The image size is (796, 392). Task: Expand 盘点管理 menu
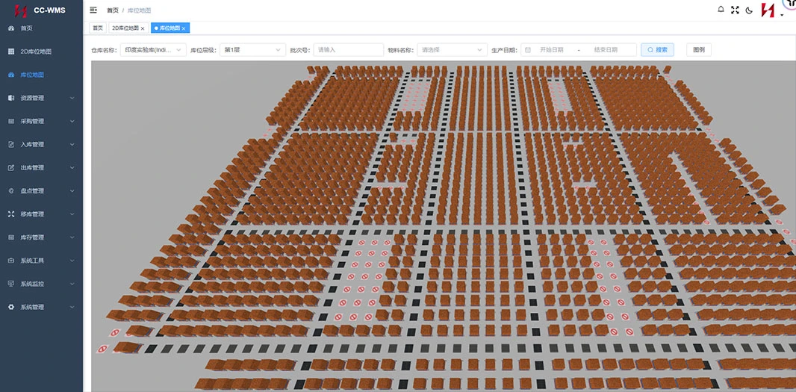click(41, 191)
